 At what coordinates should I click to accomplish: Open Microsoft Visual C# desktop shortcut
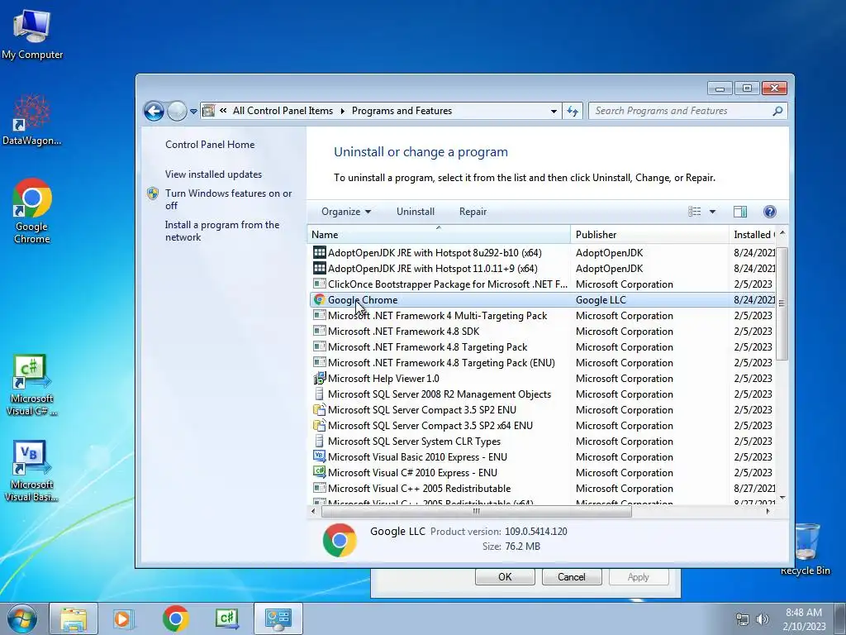click(32, 384)
